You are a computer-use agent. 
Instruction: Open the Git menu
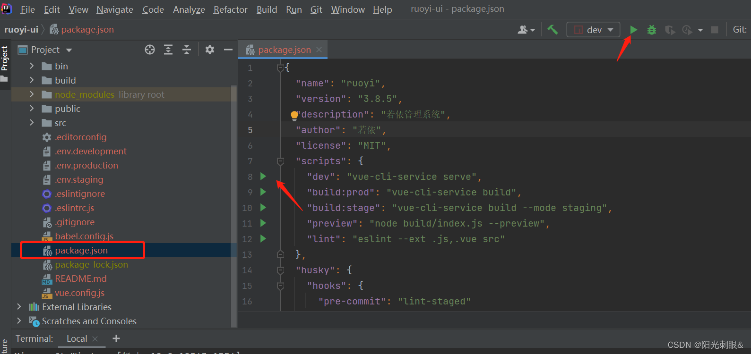click(x=316, y=9)
